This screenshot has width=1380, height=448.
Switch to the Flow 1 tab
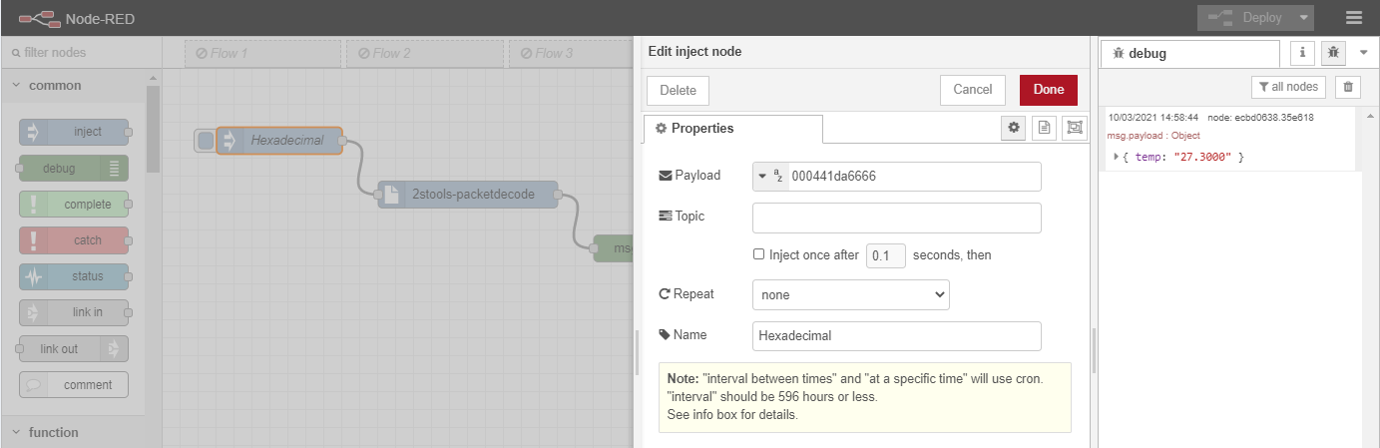tap(263, 54)
